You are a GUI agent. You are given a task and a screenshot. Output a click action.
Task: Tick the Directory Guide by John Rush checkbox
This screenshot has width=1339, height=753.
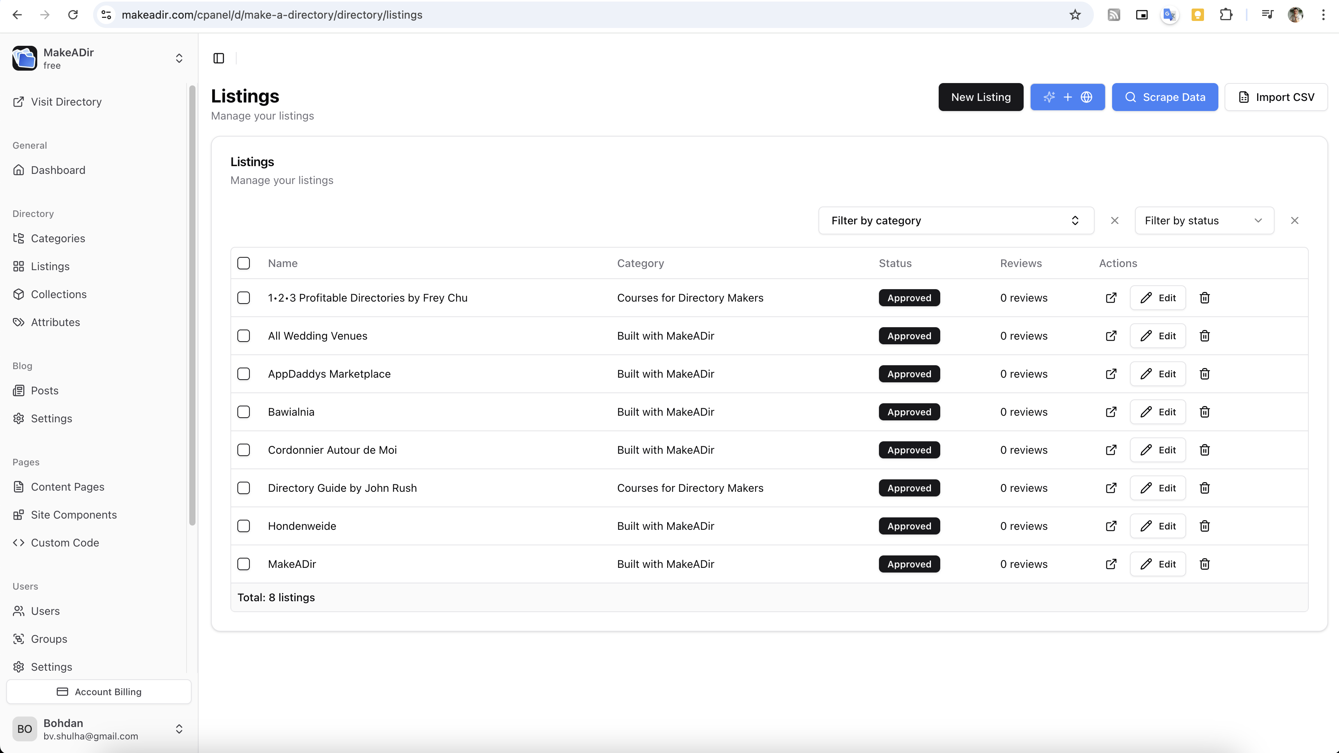point(243,488)
